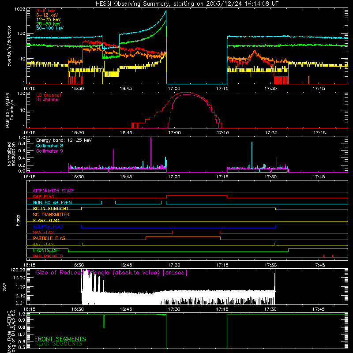Click the GAP FLAG label

(43, 196)
